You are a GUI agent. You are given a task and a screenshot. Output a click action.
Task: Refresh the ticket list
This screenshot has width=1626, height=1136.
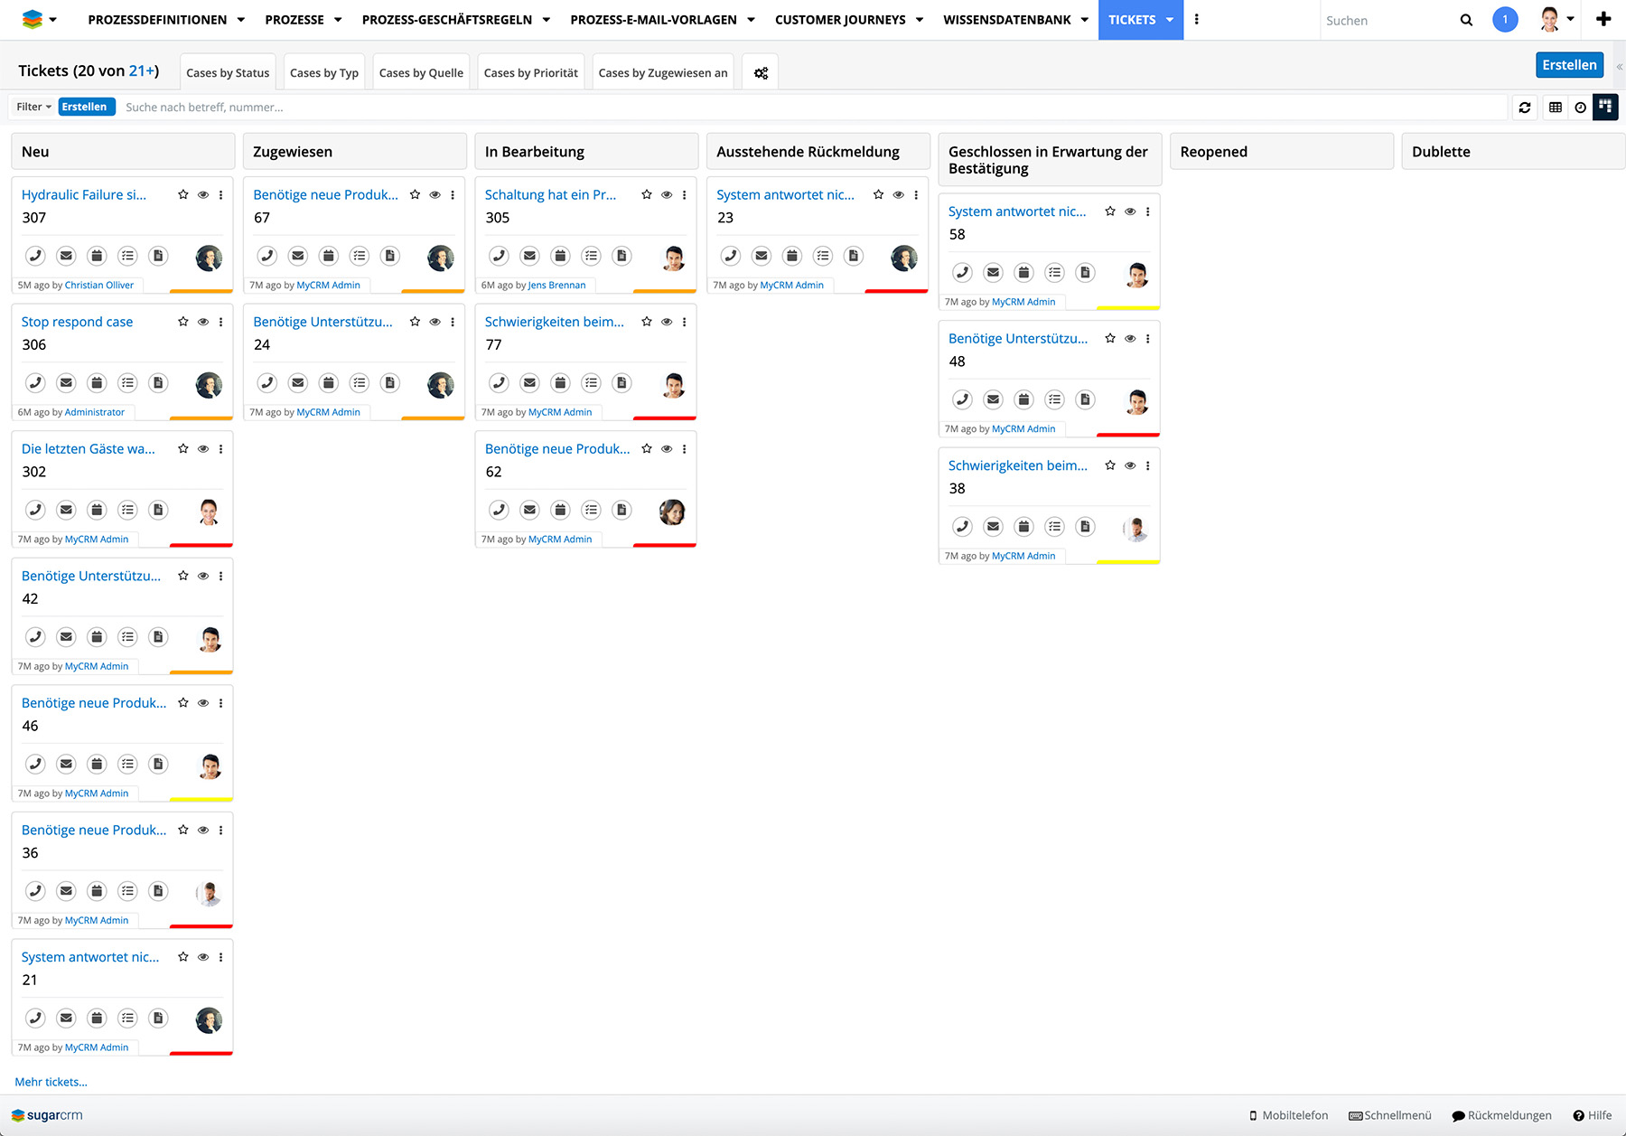[x=1525, y=108]
